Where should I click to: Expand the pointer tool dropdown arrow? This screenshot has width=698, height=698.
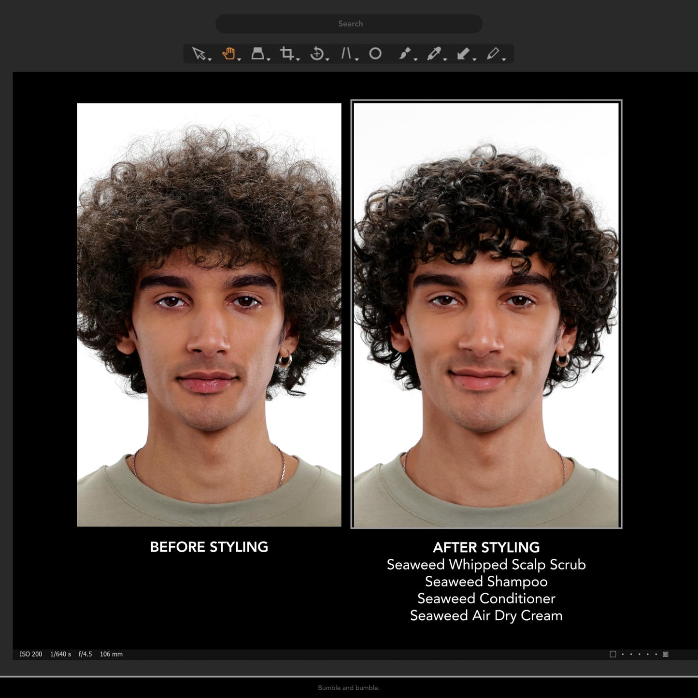pyautogui.click(x=210, y=59)
